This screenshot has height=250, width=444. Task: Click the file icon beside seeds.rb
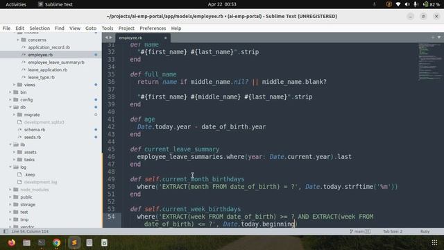point(19,137)
